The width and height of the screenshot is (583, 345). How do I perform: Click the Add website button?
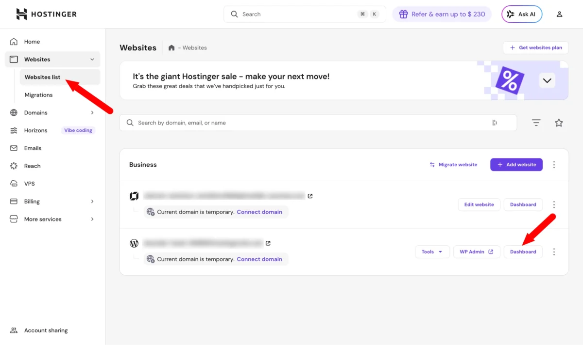[516, 165]
